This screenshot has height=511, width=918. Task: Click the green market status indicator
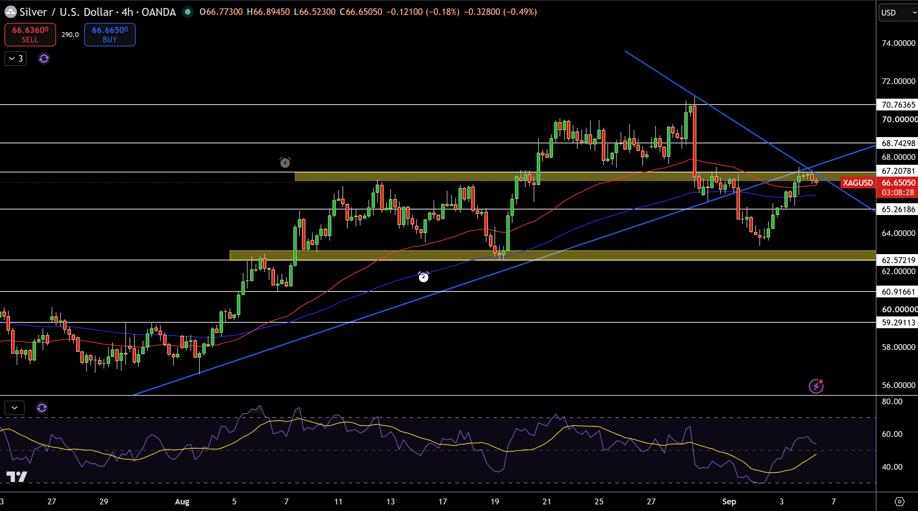[187, 12]
